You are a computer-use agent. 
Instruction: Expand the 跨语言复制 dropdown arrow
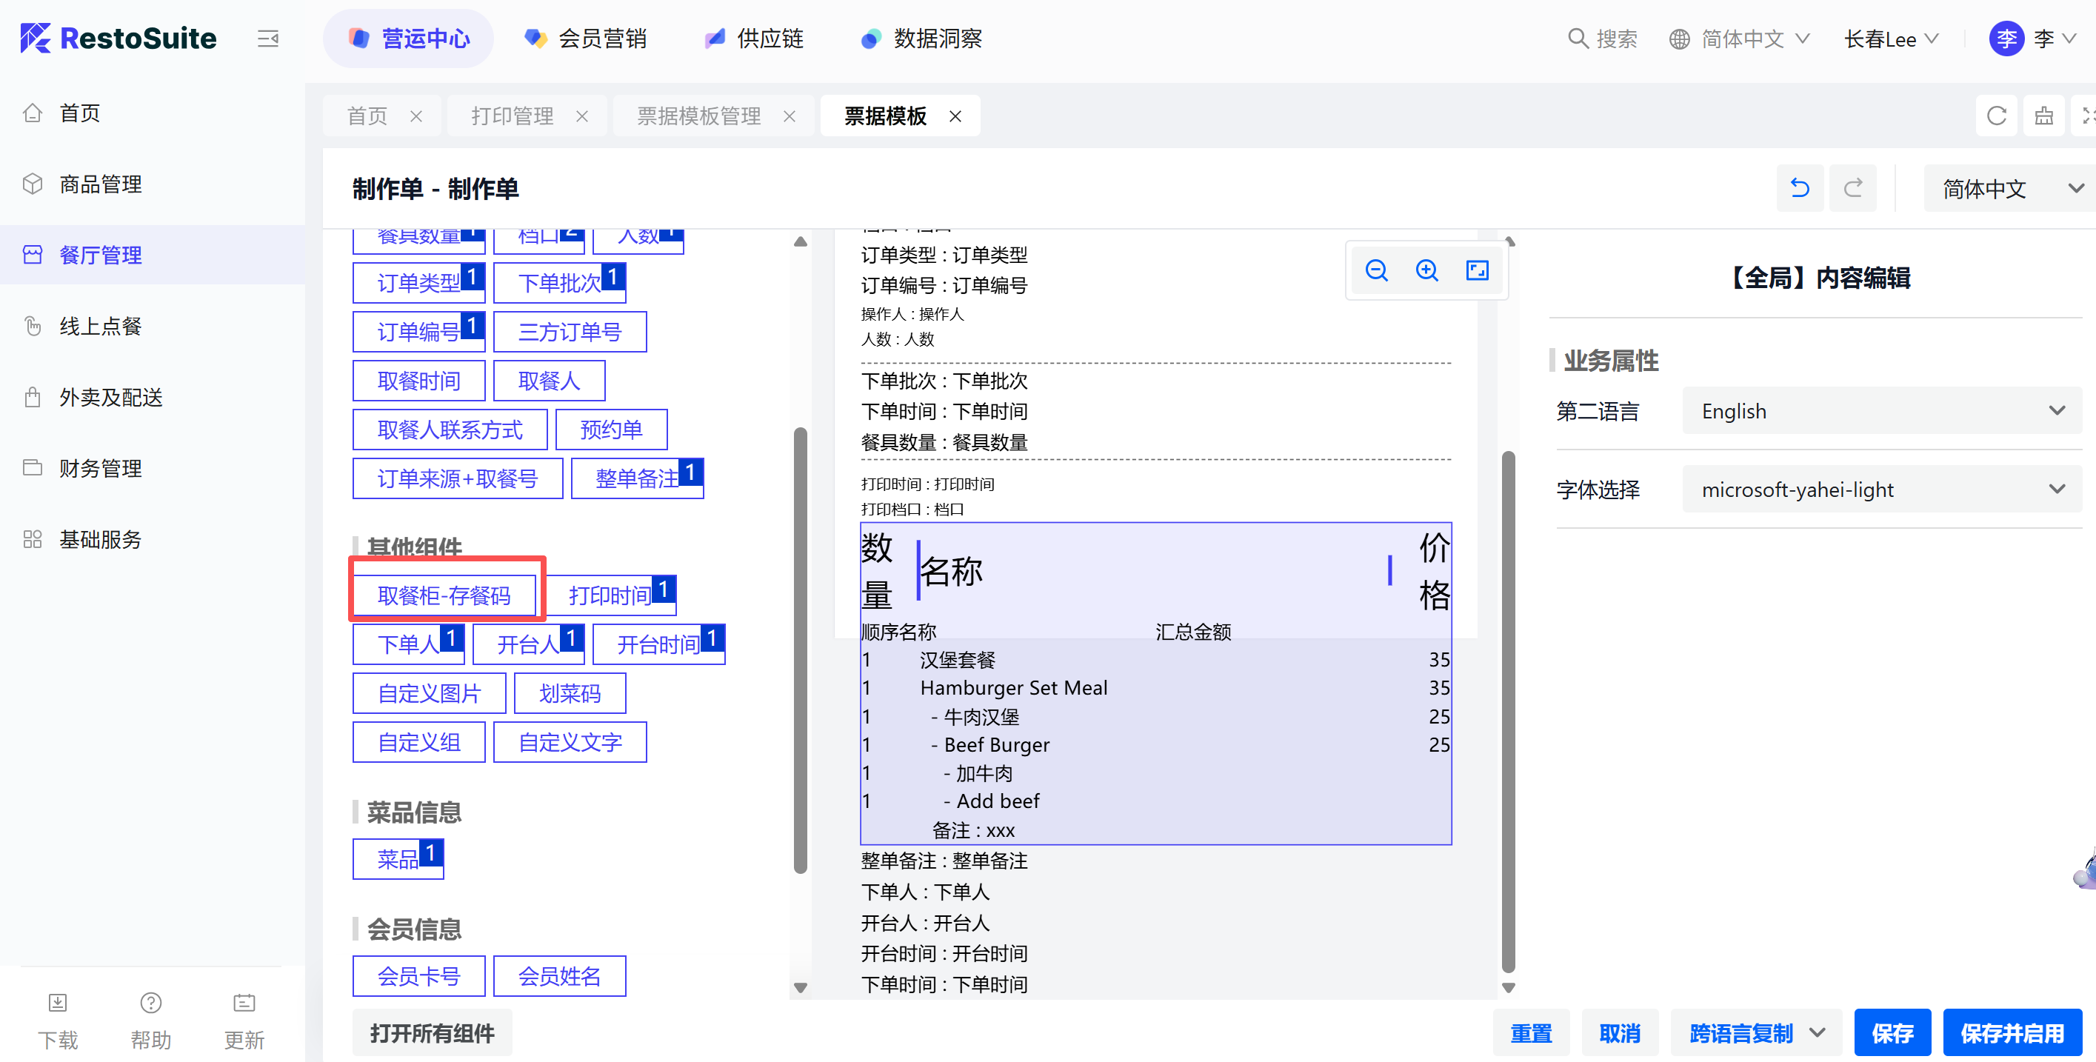pos(1817,1032)
